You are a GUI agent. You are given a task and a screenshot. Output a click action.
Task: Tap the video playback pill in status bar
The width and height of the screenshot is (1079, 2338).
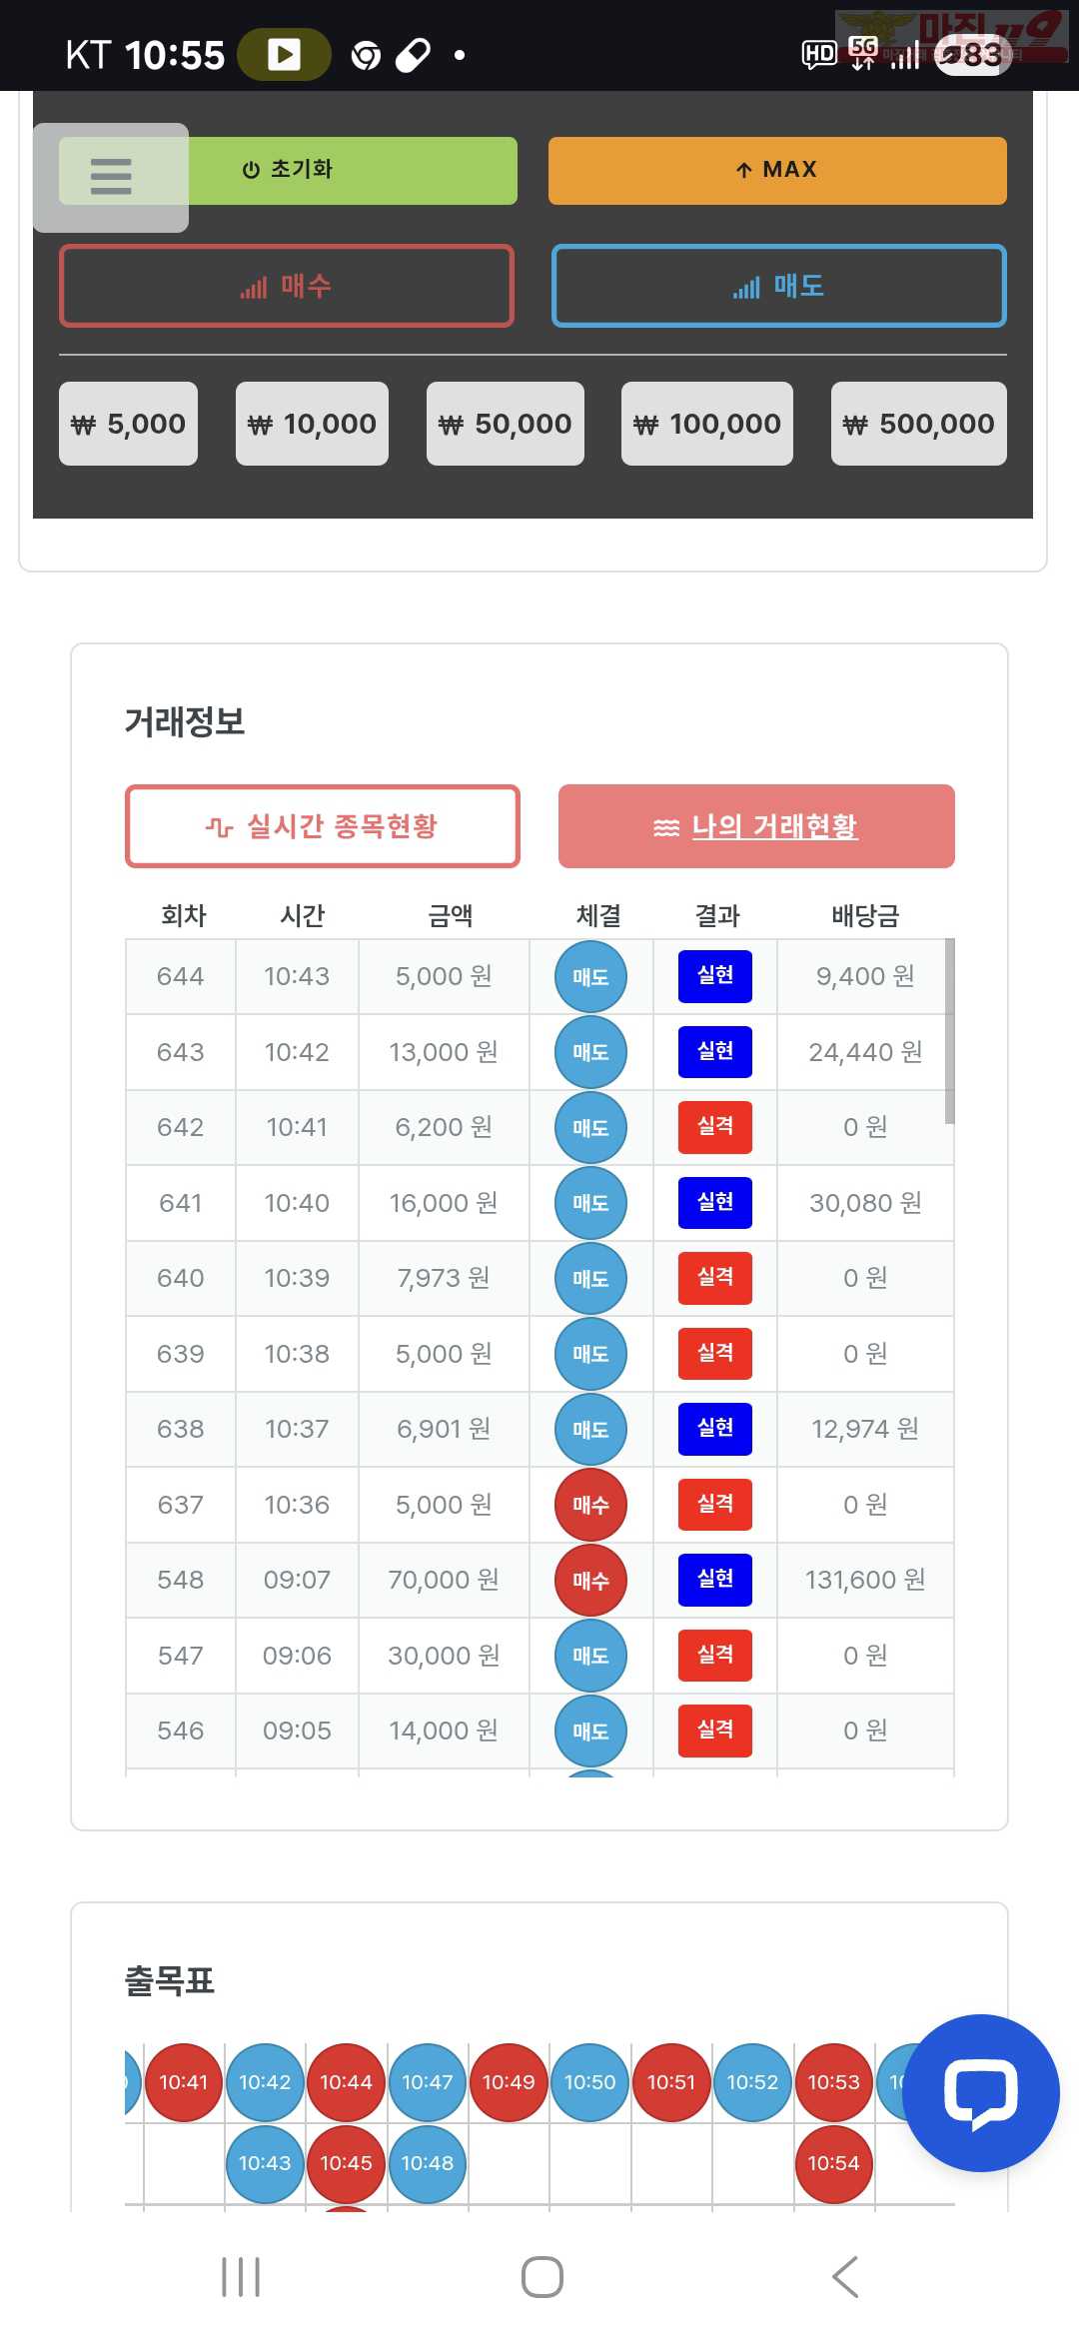[284, 54]
